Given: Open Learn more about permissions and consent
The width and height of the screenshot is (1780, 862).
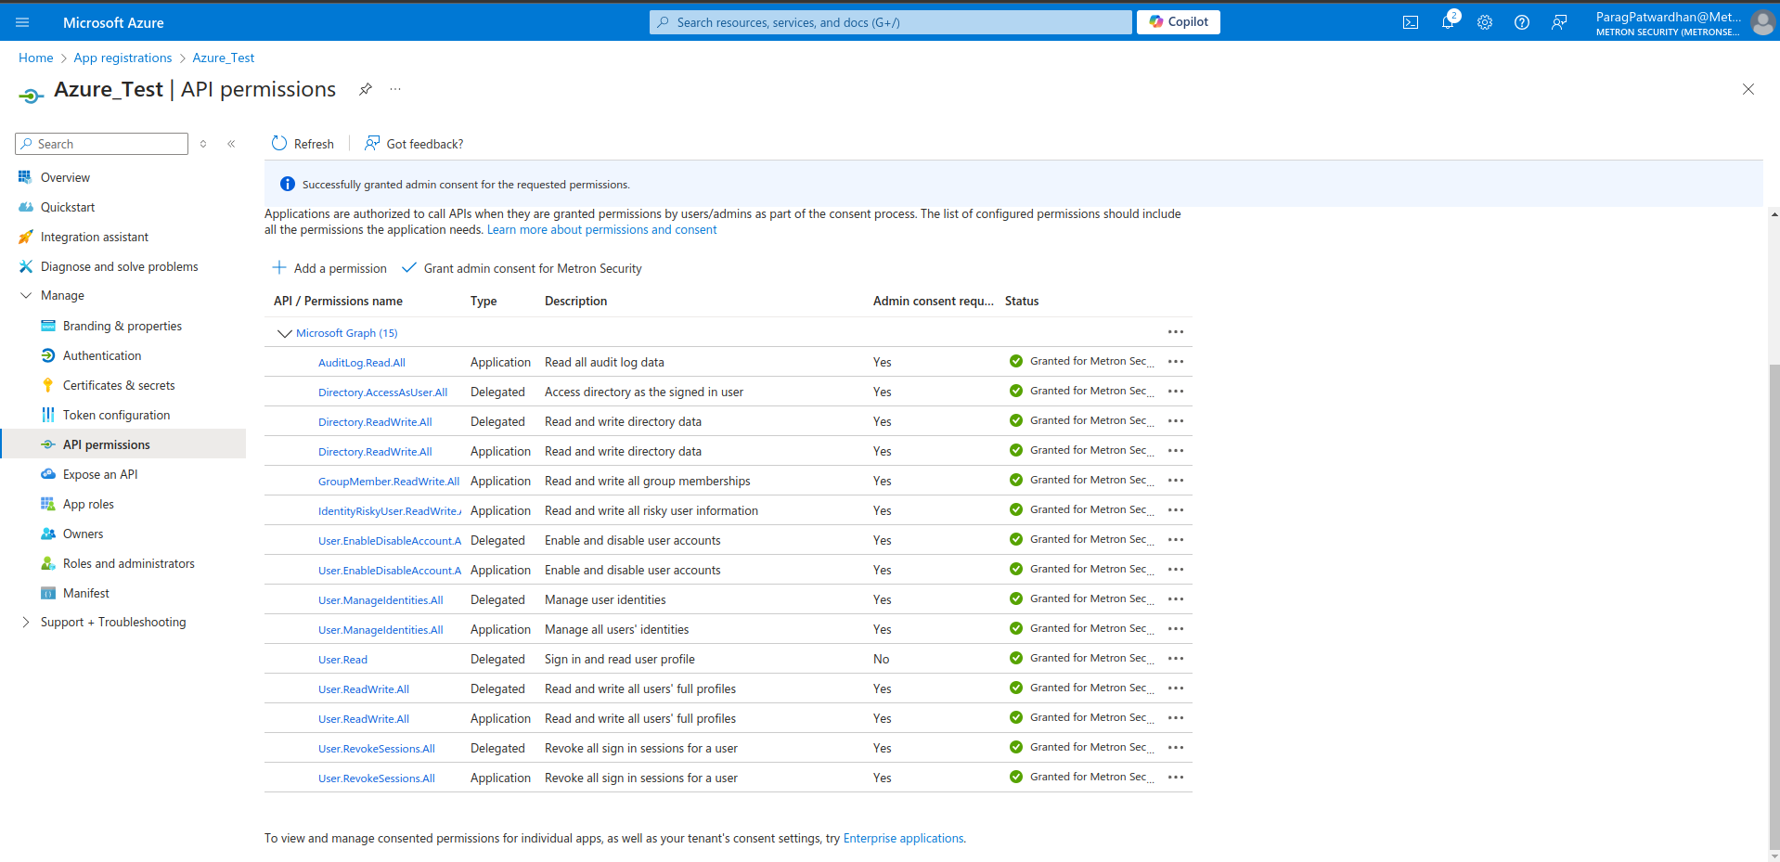Looking at the screenshot, I should click(601, 230).
